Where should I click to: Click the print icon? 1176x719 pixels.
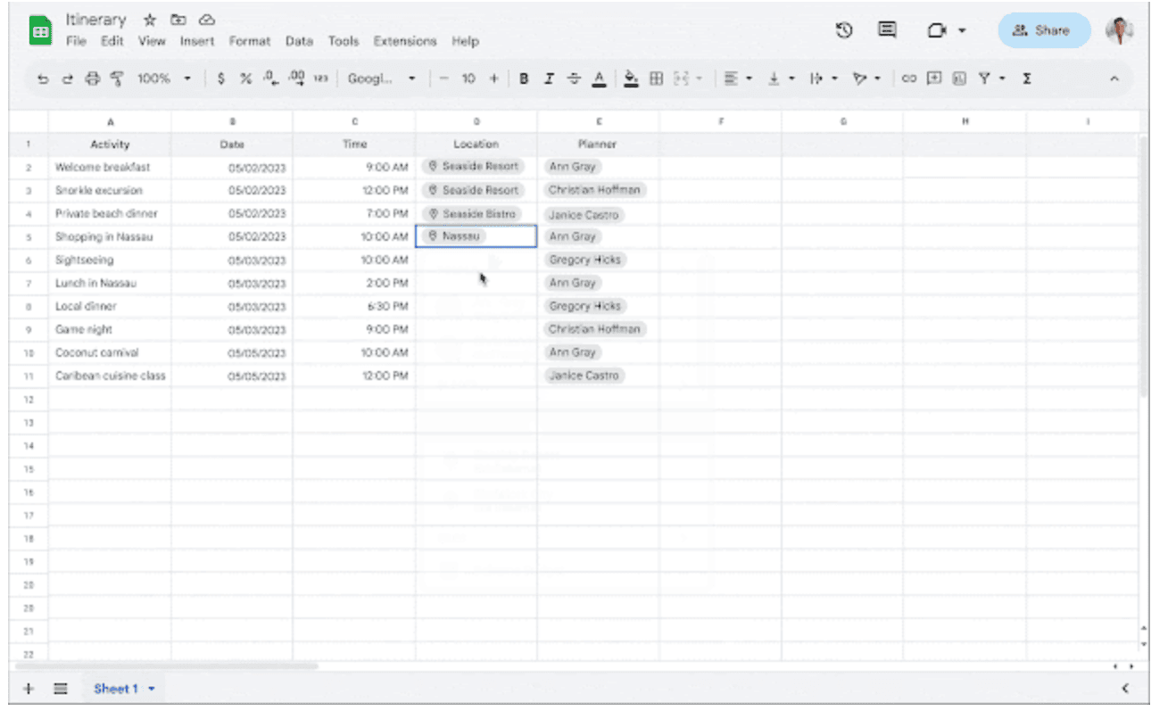pos(92,79)
